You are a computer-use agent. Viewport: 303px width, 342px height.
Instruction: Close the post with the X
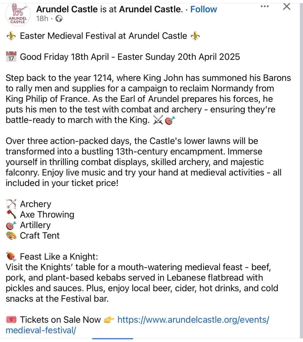(286, 7)
